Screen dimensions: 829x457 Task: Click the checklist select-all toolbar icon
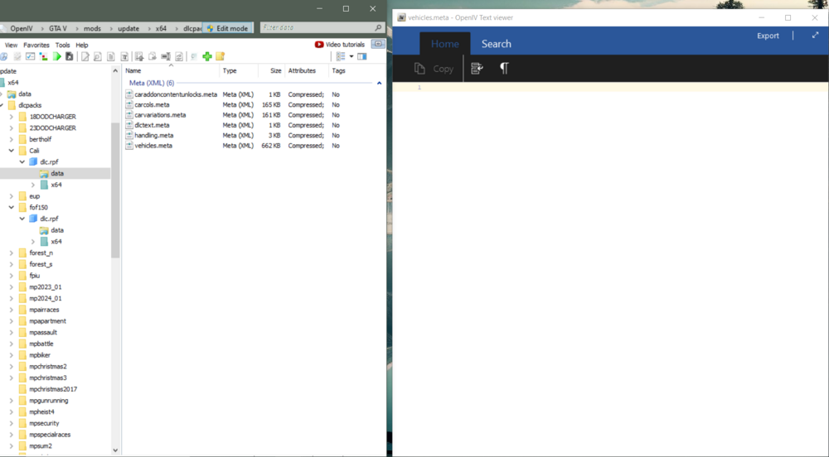(x=30, y=56)
